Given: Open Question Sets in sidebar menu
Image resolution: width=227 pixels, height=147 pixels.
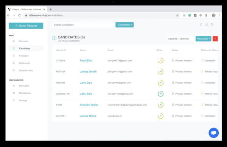Looking at the screenshot, I should coord(26,70).
